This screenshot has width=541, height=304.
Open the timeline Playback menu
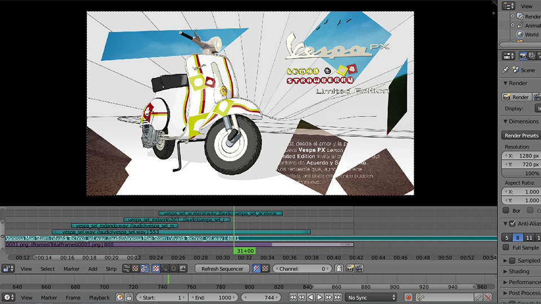(99, 298)
